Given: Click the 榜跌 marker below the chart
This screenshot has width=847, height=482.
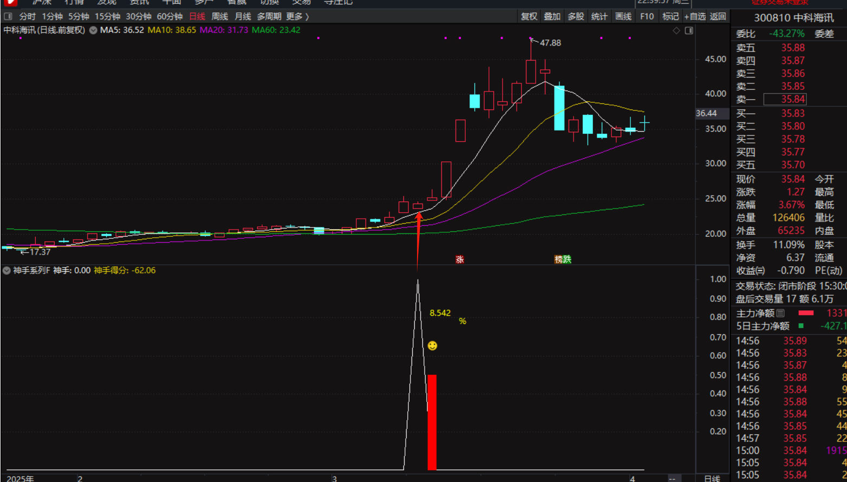Looking at the screenshot, I should click(x=563, y=259).
